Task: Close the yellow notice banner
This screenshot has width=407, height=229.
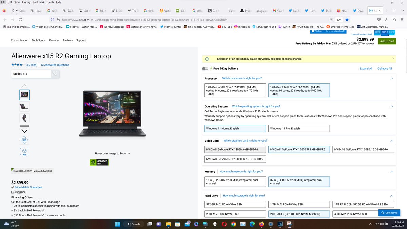Action: point(393,58)
